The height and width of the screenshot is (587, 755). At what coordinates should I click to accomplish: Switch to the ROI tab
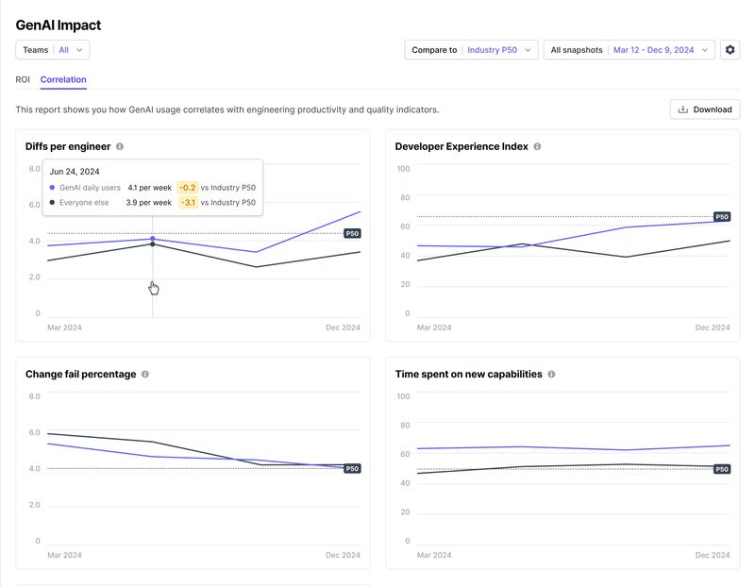23,80
